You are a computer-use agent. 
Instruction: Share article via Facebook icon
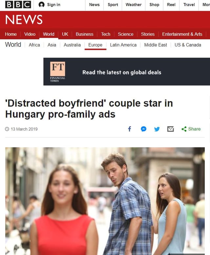tap(130, 129)
